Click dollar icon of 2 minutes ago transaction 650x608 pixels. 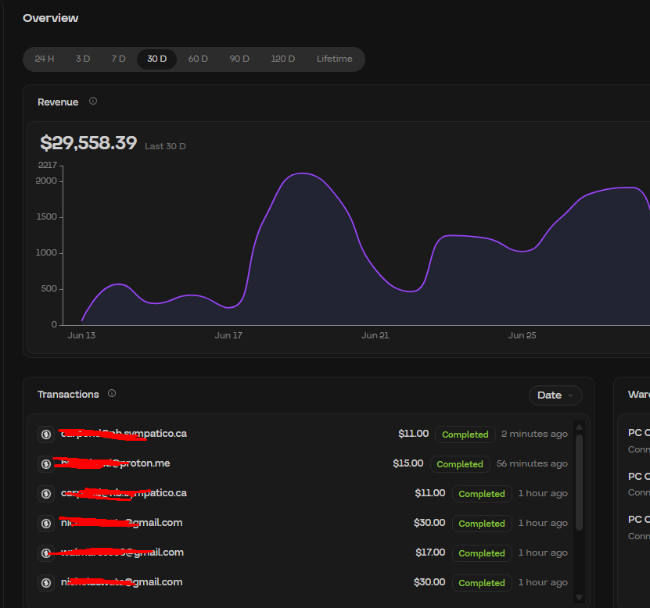click(46, 435)
